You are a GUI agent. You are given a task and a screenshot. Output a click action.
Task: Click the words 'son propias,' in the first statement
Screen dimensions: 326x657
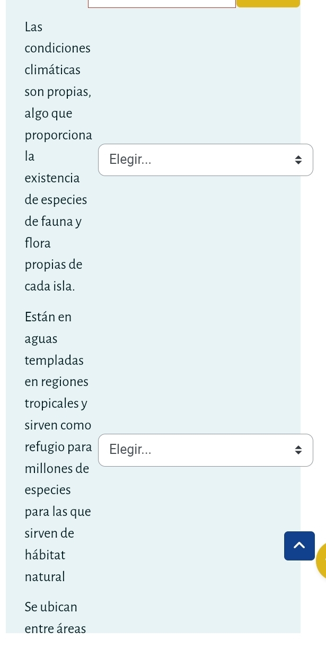[58, 92]
